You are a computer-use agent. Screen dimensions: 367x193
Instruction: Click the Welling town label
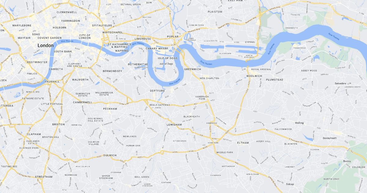coord(299,123)
